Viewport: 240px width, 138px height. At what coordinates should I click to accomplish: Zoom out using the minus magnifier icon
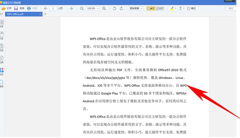coord(82,8)
